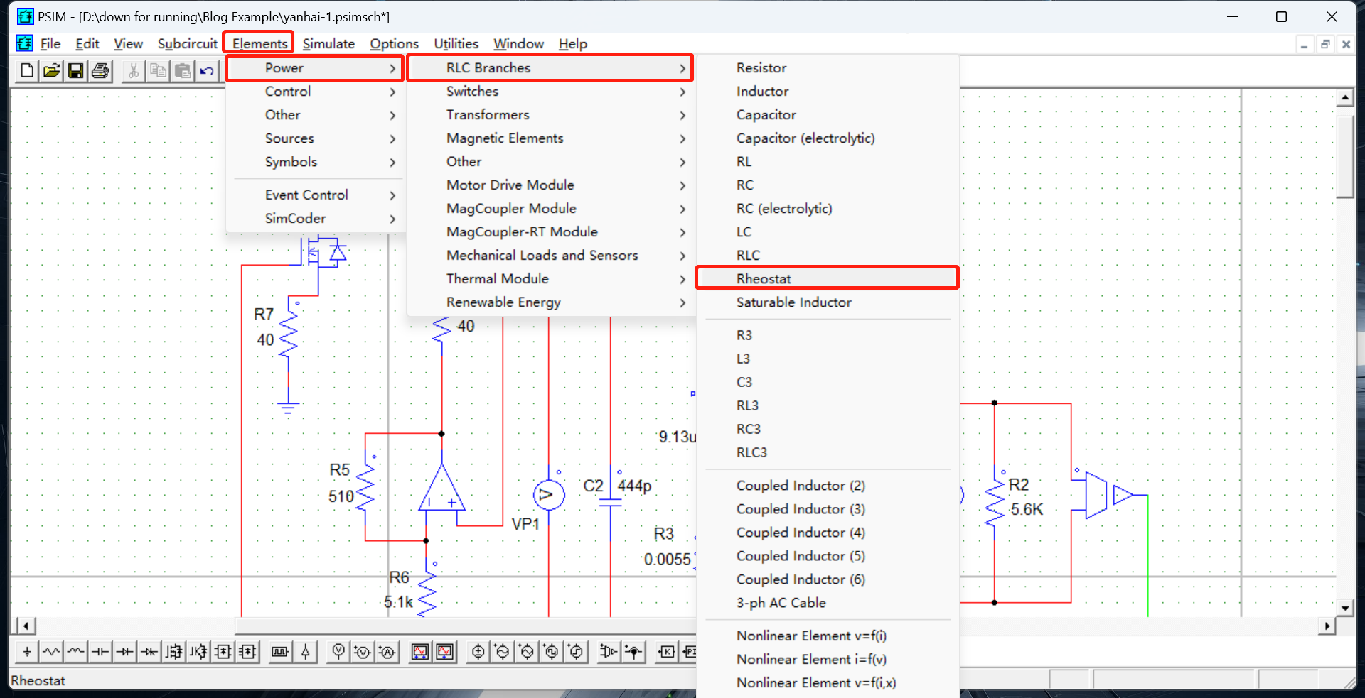The image size is (1365, 698).
Task: Expand the Event Control submenu
Action: (315, 195)
